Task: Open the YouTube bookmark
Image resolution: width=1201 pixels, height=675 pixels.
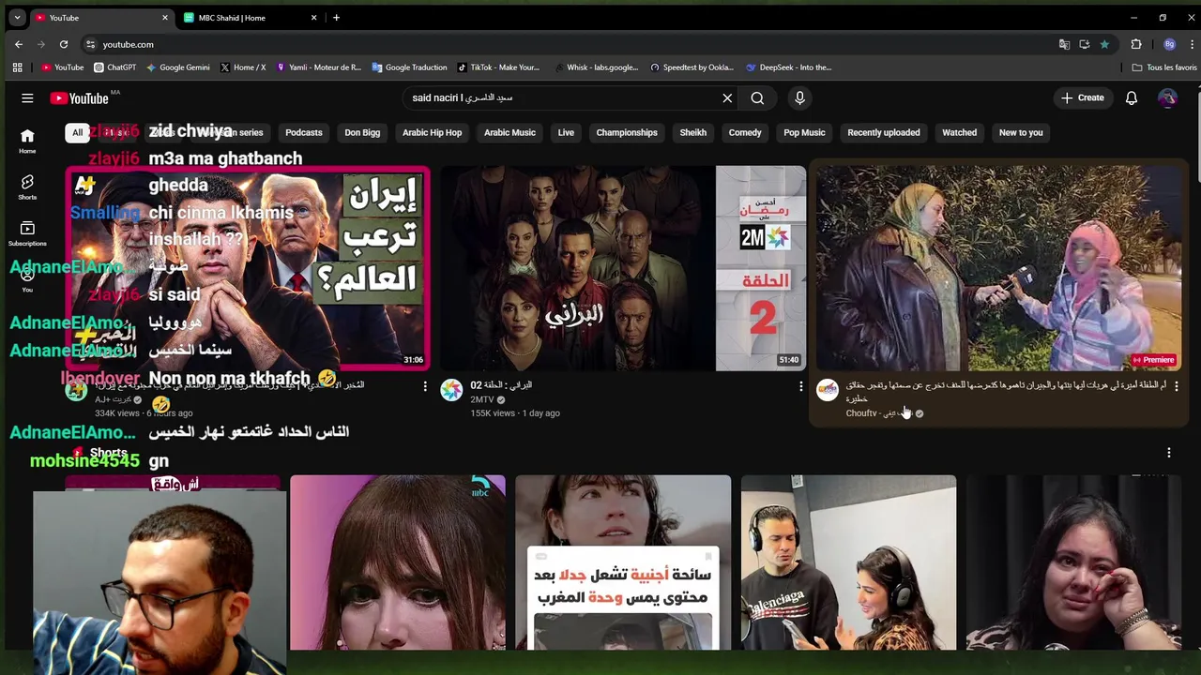Action: tap(63, 67)
